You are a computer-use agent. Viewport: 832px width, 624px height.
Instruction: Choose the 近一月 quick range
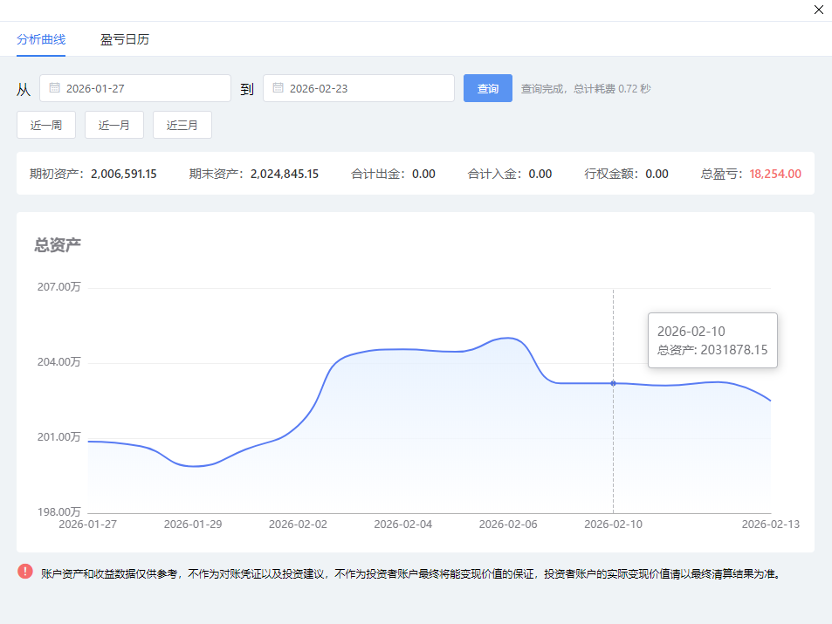[114, 125]
